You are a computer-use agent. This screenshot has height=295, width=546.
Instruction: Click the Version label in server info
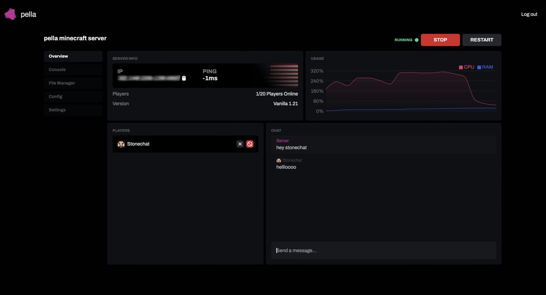121,104
